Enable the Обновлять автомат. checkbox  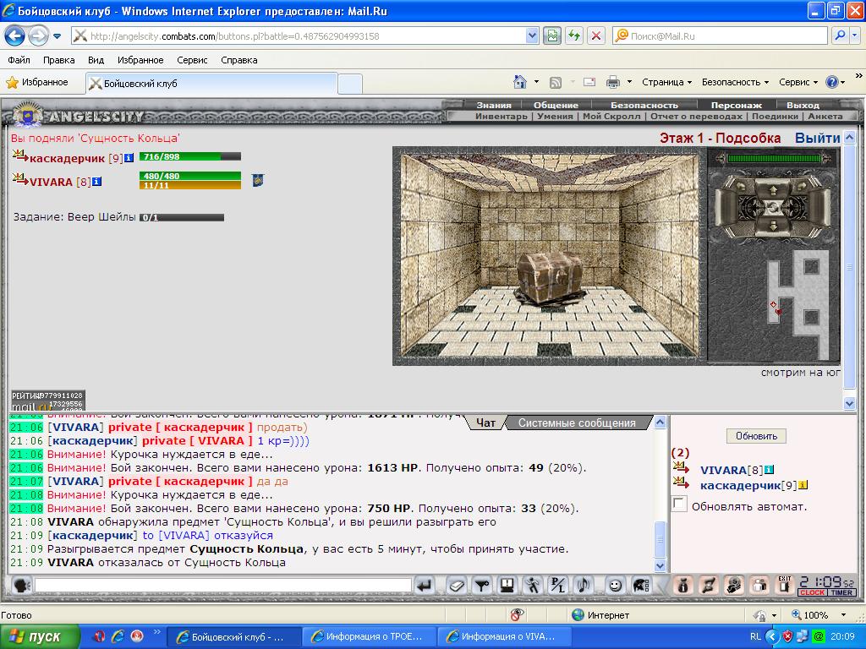click(x=679, y=504)
